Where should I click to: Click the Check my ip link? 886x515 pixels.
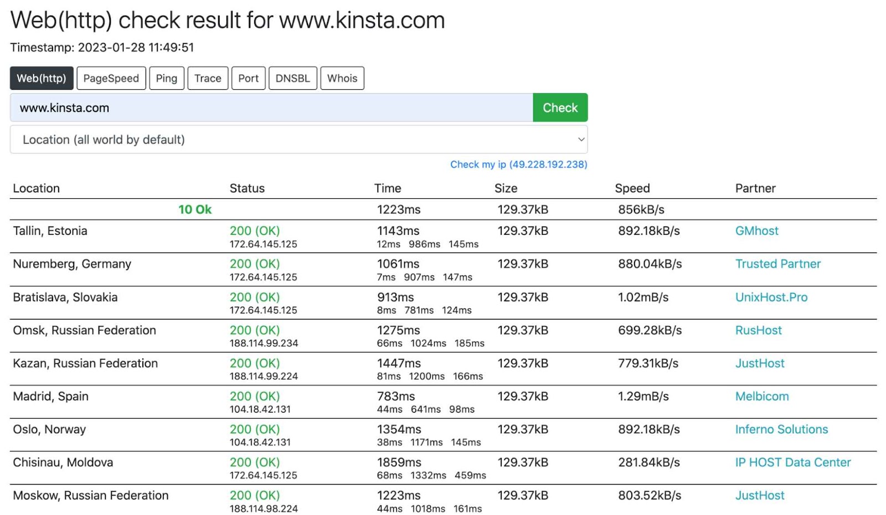[x=518, y=164]
